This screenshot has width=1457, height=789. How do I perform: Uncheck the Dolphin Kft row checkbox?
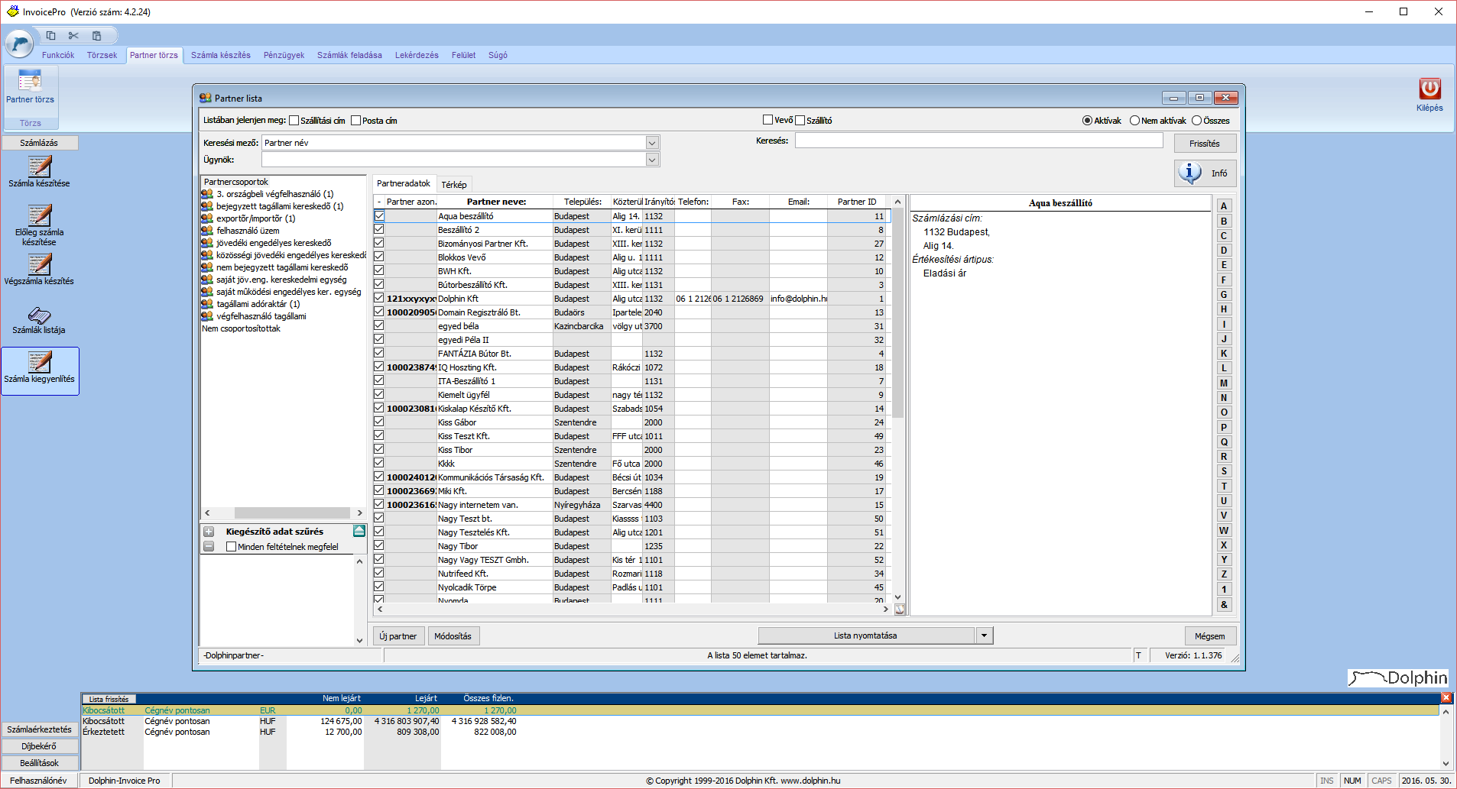pos(379,299)
